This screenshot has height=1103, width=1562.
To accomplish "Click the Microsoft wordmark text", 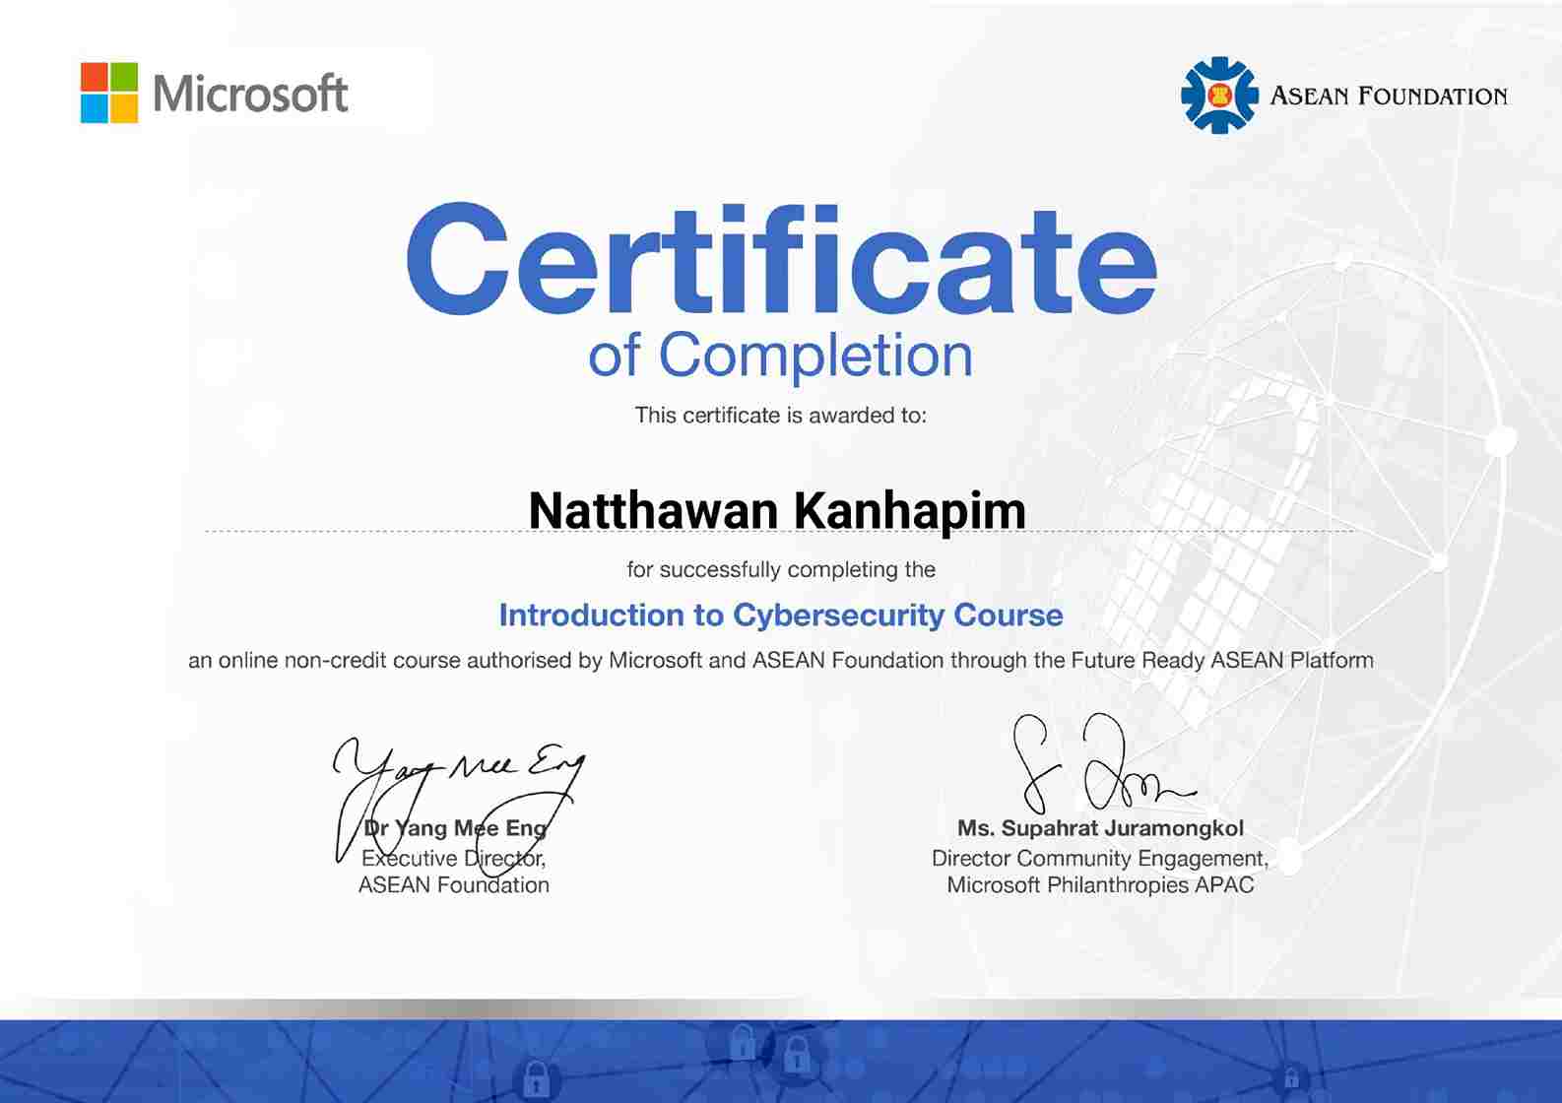I will pos(250,95).
